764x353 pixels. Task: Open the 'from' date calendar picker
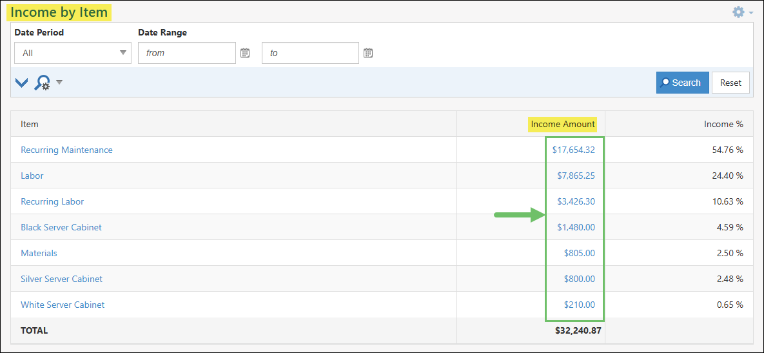245,53
